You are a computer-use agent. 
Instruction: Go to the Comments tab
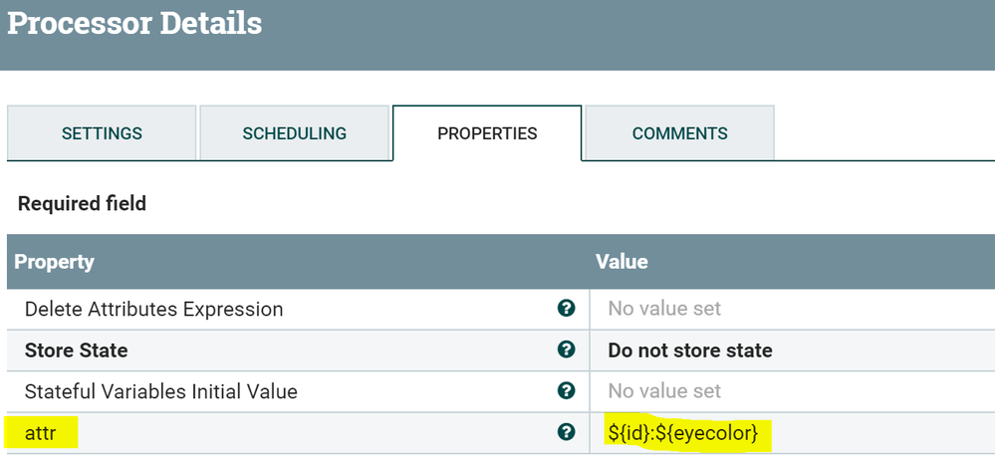679,133
